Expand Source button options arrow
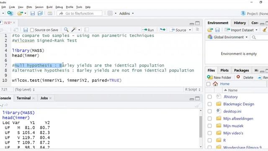 [x=190, y=30]
